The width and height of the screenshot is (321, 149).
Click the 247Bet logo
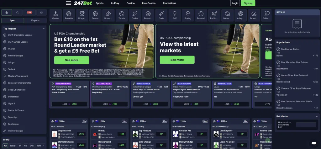pos(83,3)
